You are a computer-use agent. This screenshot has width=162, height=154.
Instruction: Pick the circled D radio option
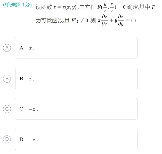(x=7, y=139)
